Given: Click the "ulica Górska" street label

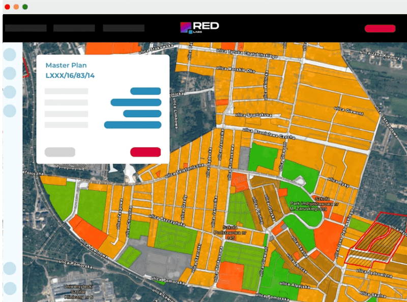Looking at the screenshot, I should click(270, 209).
